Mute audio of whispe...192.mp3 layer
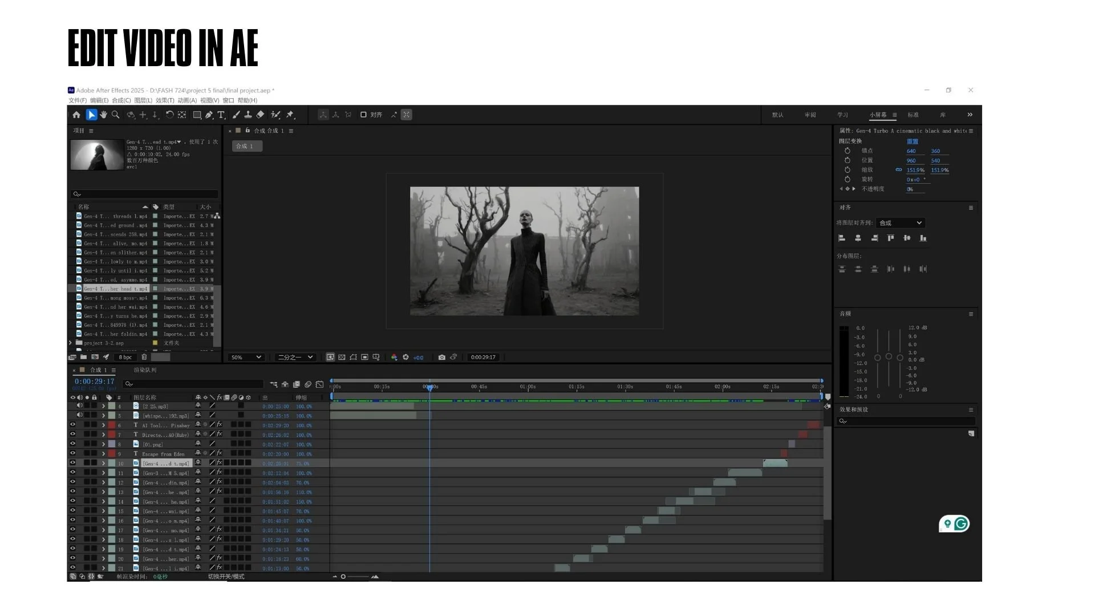Image resolution: width=1095 pixels, height=616 pixels. pos(80,415)
